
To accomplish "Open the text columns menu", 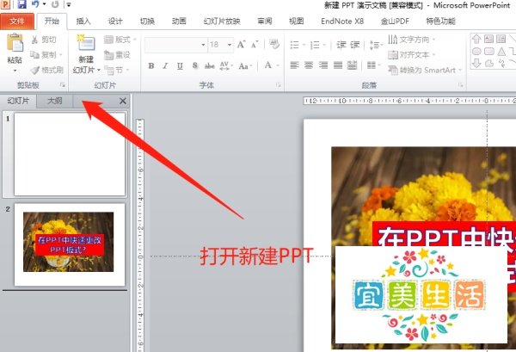I will (373, 65).
